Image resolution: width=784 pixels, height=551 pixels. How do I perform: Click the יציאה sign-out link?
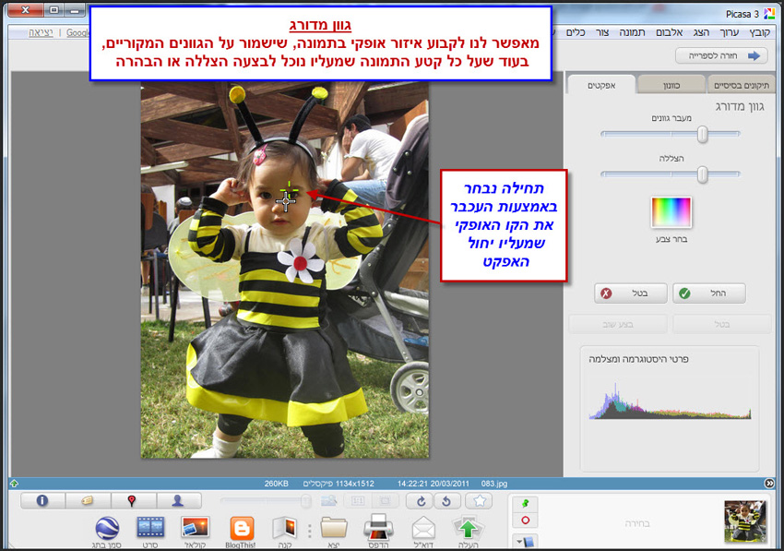pos(41,32)
